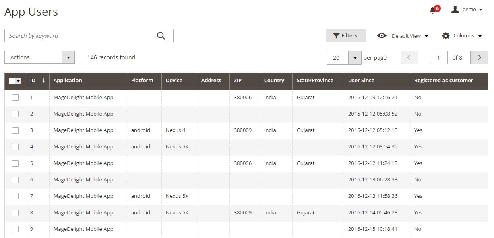Image resolution: width=494 pixels, height=238 pixels.
Task: Click the current page number field
Action: coord(439,57)
